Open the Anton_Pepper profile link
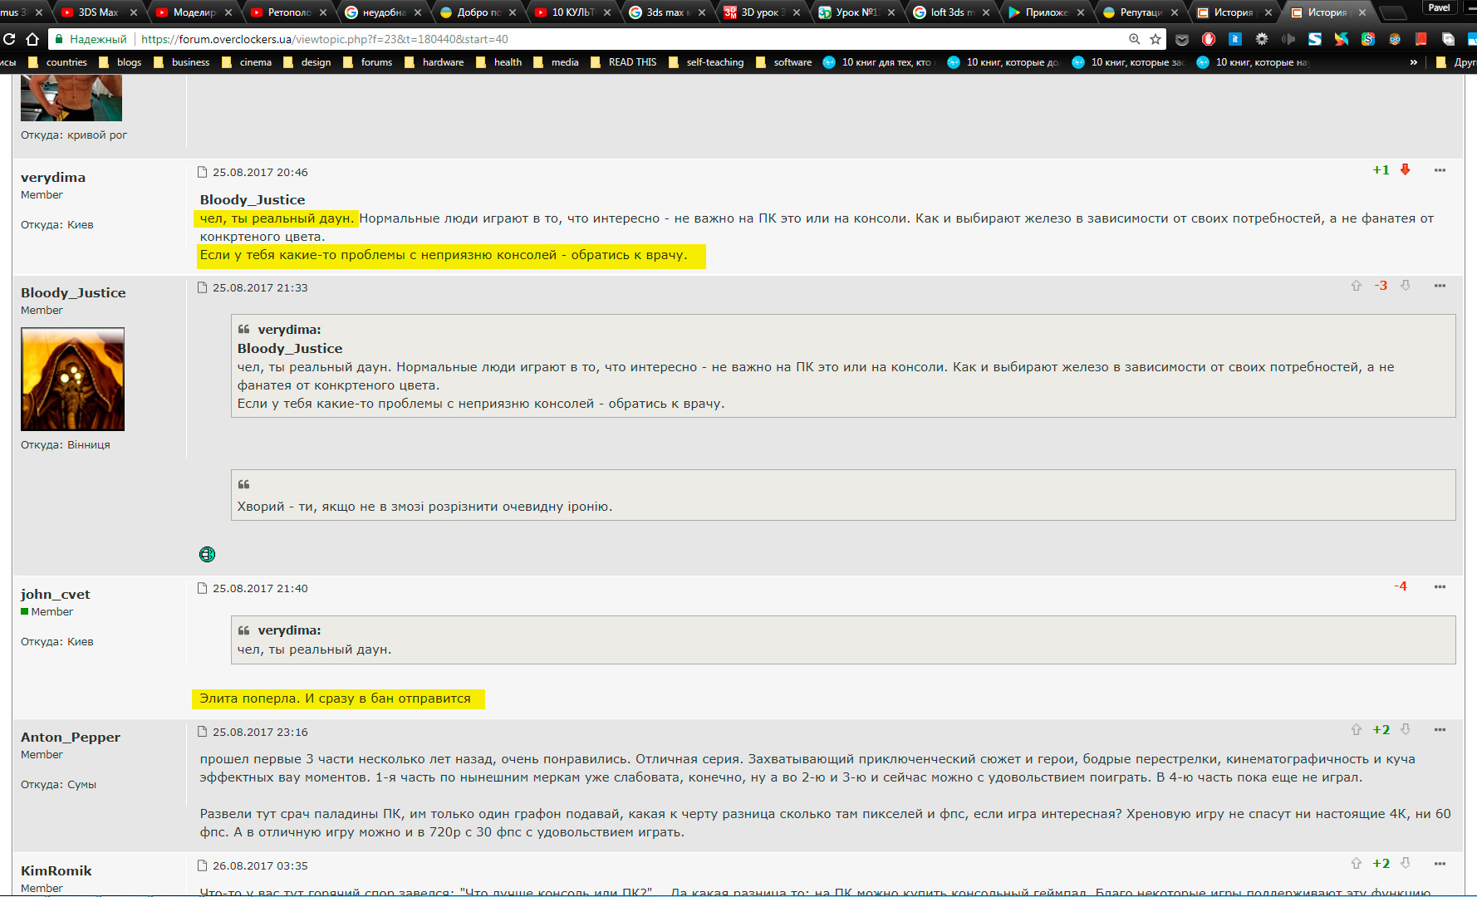1477x897 pixels. (x=71, y=737)
